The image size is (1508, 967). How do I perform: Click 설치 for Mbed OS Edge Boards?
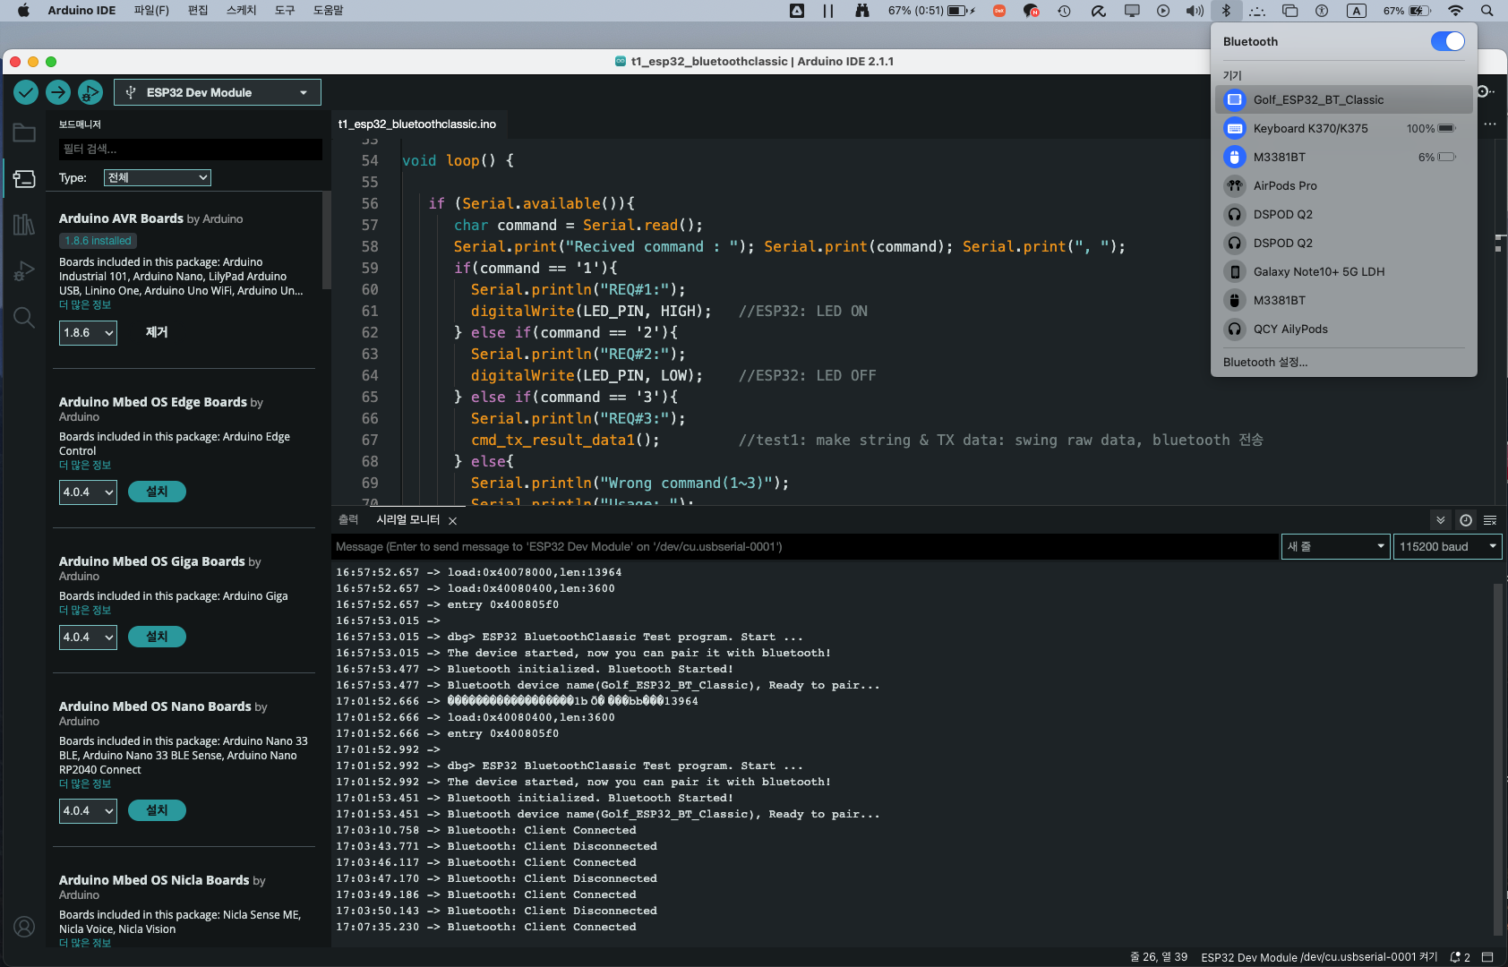pyautogui.click(x=157, y=492)
